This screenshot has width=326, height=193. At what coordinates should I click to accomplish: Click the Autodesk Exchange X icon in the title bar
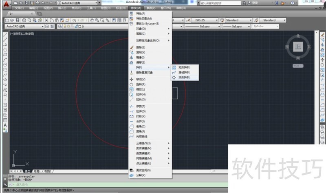[277, 3]
